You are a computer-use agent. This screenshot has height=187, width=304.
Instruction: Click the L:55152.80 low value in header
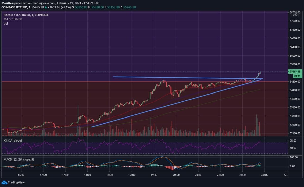[112, 7]
